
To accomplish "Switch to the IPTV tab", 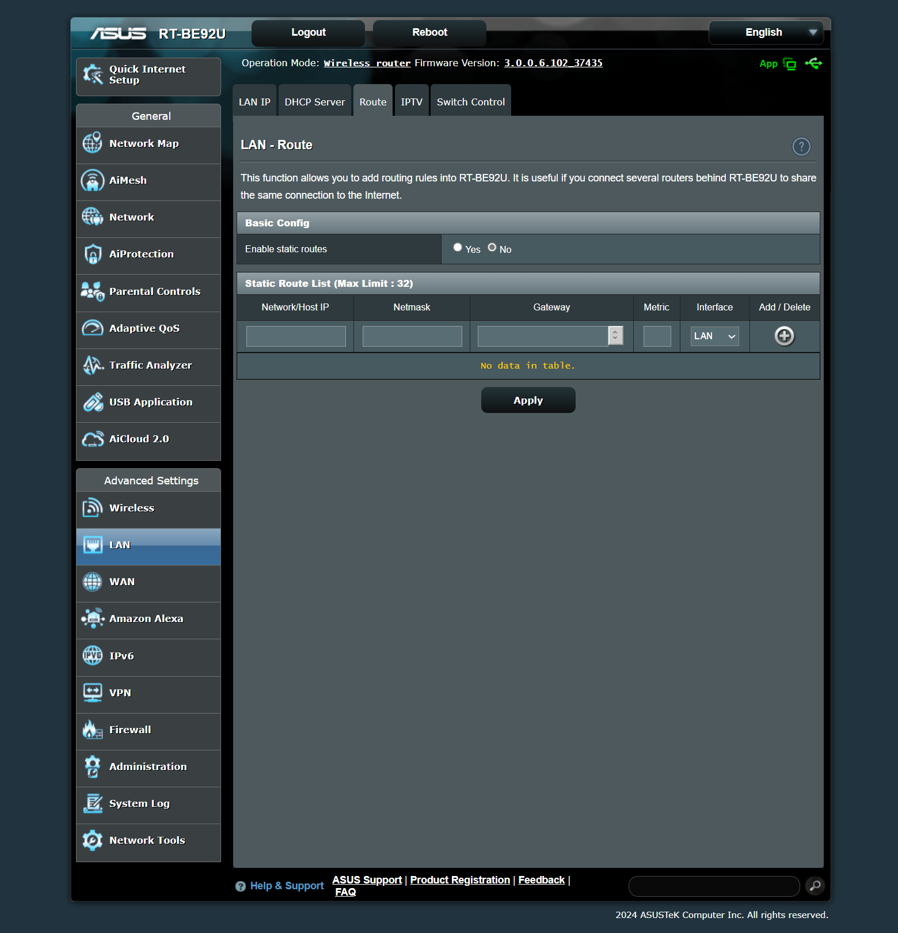I will tap(412, 101).
